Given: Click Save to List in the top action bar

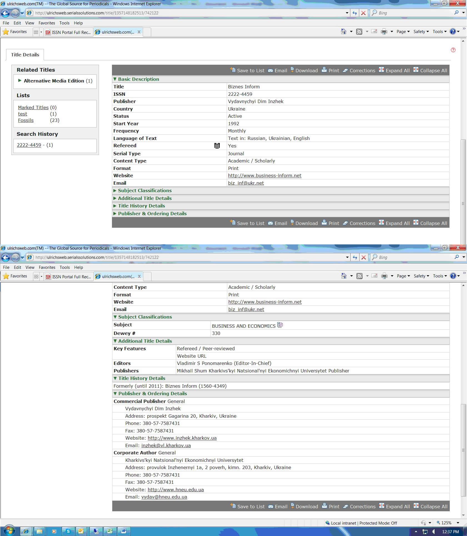Looking at the screenshot, I should point(247,71).
